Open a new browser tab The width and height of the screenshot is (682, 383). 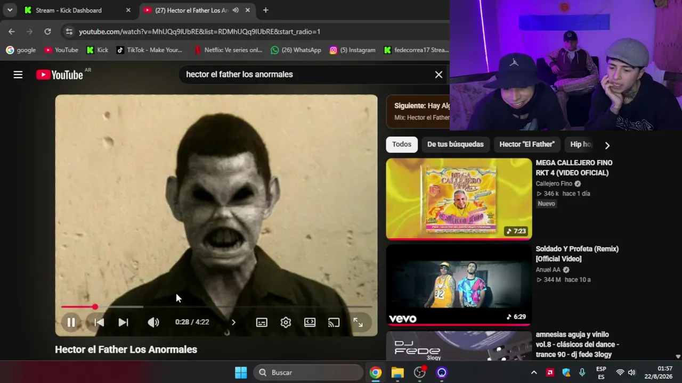coord(265,10)
